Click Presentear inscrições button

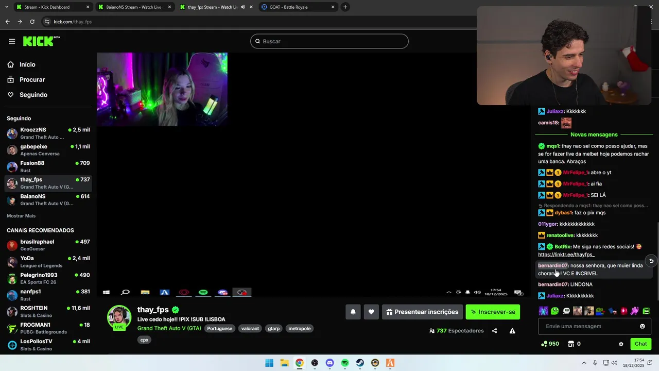(x=422, y=312)
